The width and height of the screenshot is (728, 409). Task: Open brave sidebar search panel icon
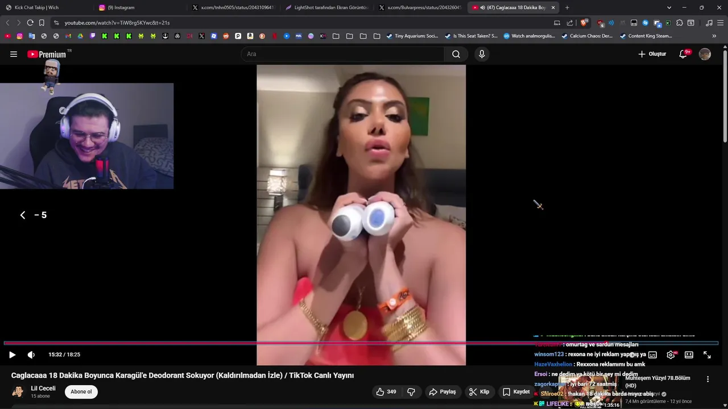690,23
